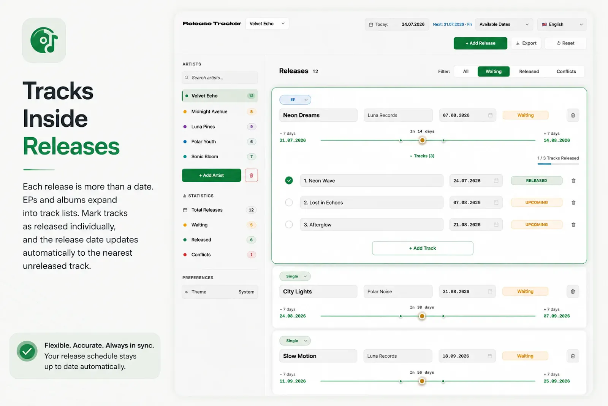This screenshot has height=406, width=608.
Task: Click the Next: 31.07.2026 link
Action: pyautogui.click(x=452, y=24)
